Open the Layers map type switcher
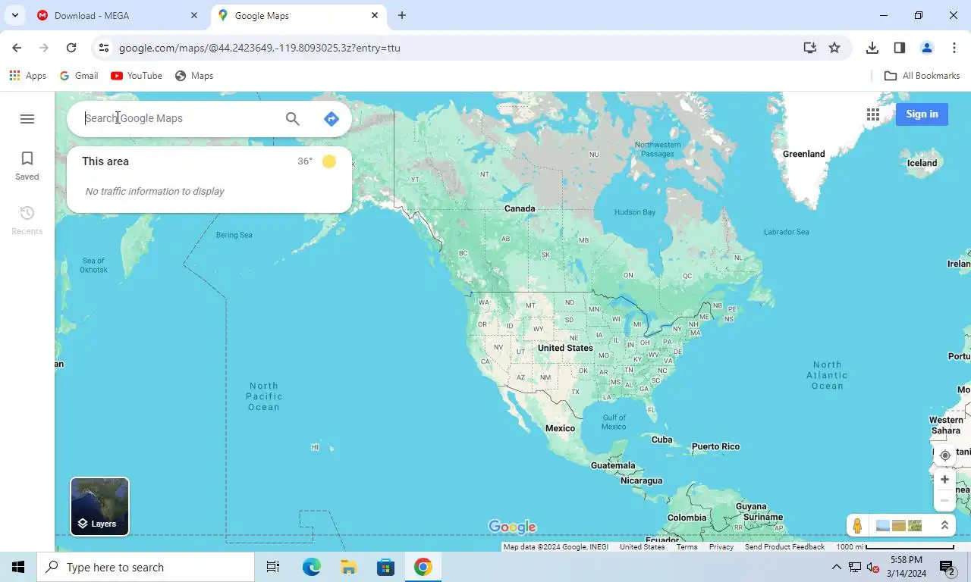The height and width of the screenshot is (582, 971). pyautogui.click(x=99, y=506)
